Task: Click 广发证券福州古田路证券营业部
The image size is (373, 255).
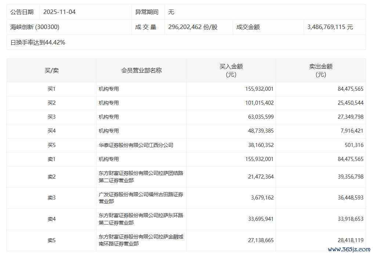Action: click(x=141, y=198)
